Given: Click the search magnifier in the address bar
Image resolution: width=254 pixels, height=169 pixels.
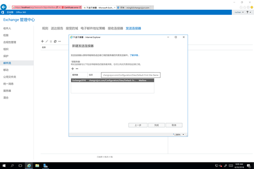Looking at the screenshot, I should tap(57, 7).
